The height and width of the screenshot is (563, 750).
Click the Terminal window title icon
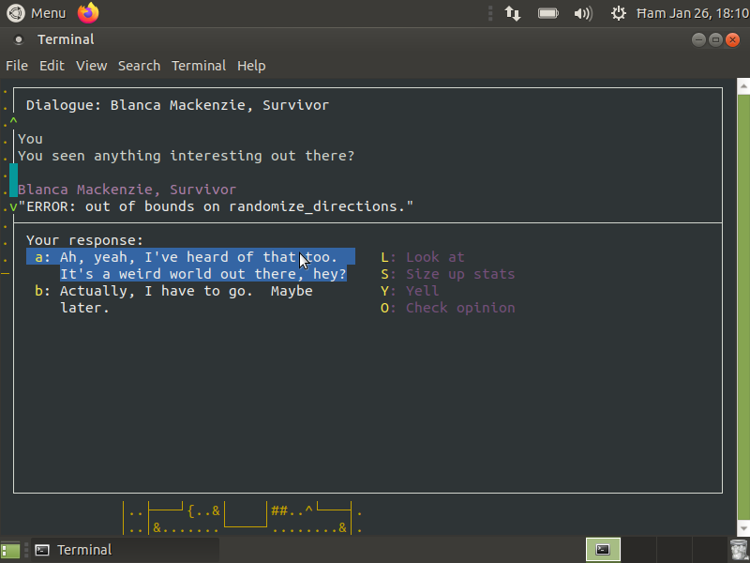[19, 39]
